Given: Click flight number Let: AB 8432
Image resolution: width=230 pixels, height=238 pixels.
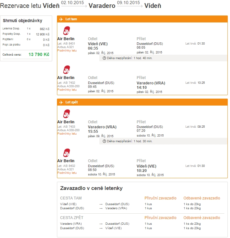Looking at the screenshot, I should point(66,166).
